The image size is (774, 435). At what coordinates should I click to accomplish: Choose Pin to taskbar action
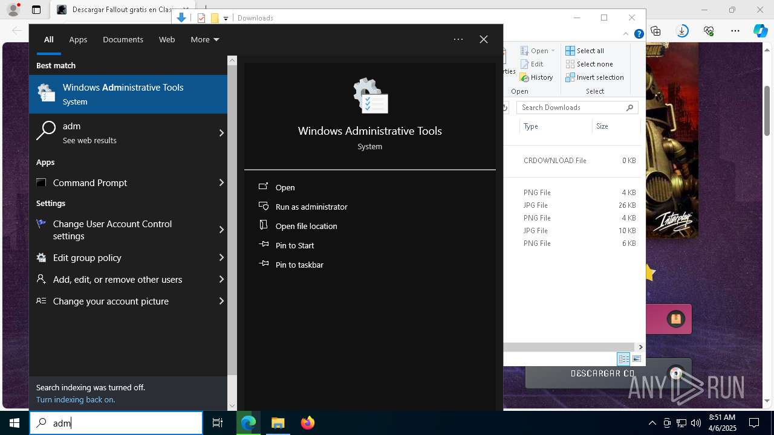299,265
